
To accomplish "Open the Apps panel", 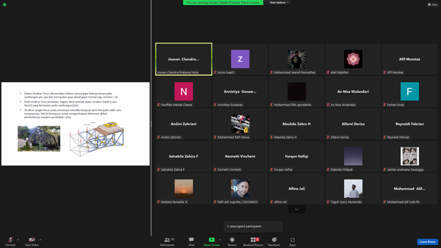I will pyautogui.click(x=292, y=241).
